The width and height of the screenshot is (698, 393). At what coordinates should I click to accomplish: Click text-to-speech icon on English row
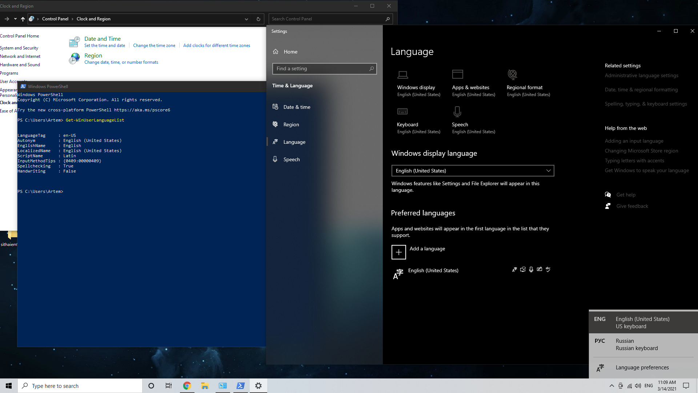tap(523, 270)
